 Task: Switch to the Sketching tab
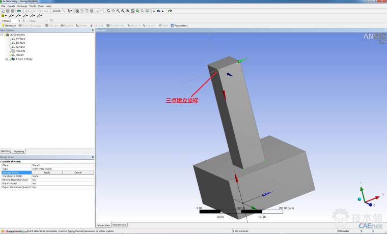pos(6,152)
